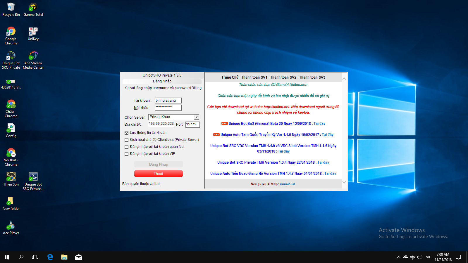Open Unique Bot SRO Private... archive icon
This screenshot has width=468, height=263.
coord(33,181)
